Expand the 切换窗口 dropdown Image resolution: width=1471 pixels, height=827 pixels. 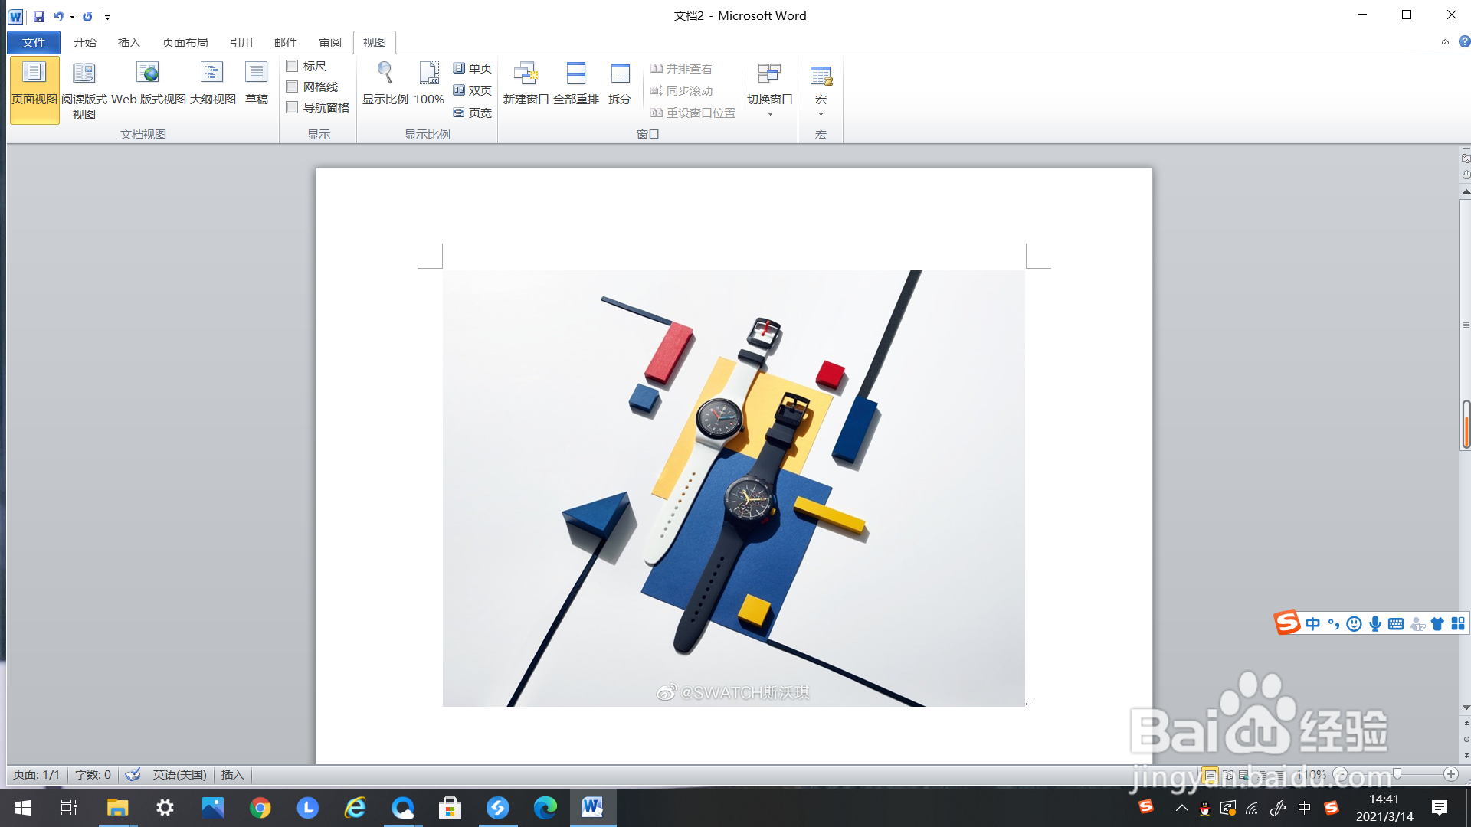pos(769,113)
